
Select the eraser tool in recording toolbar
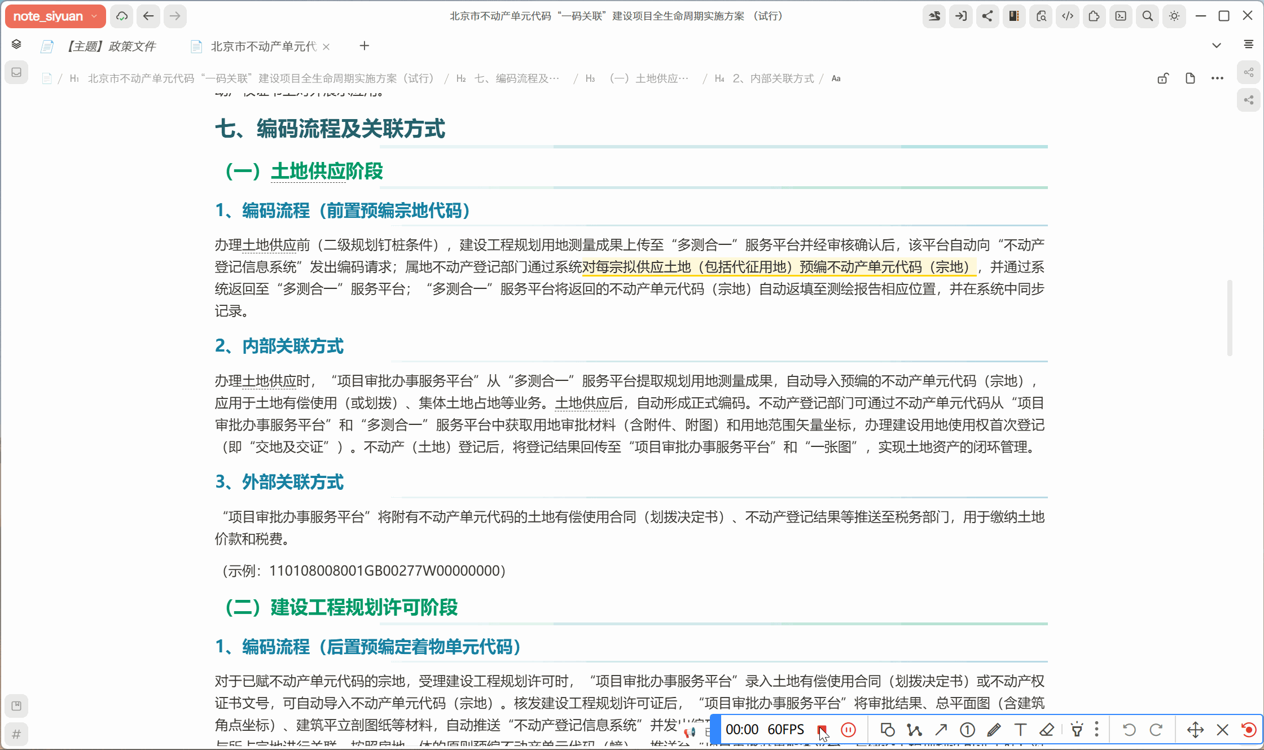point(1047,730)
